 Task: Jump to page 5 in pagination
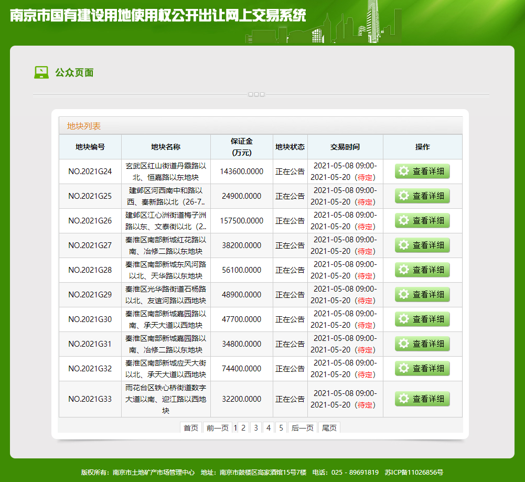click(281, 428)
